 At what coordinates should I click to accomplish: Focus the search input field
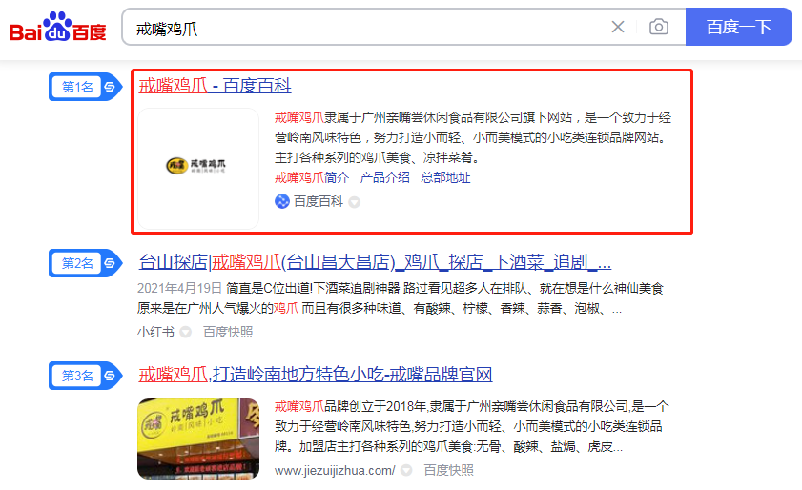point(362,28)
